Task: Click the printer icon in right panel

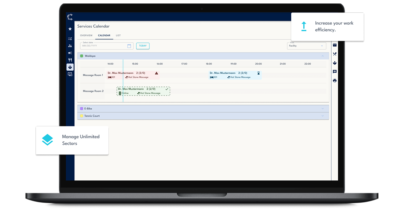Action: pos(335,80)
